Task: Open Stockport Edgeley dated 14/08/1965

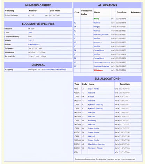Action: (101, 66)
